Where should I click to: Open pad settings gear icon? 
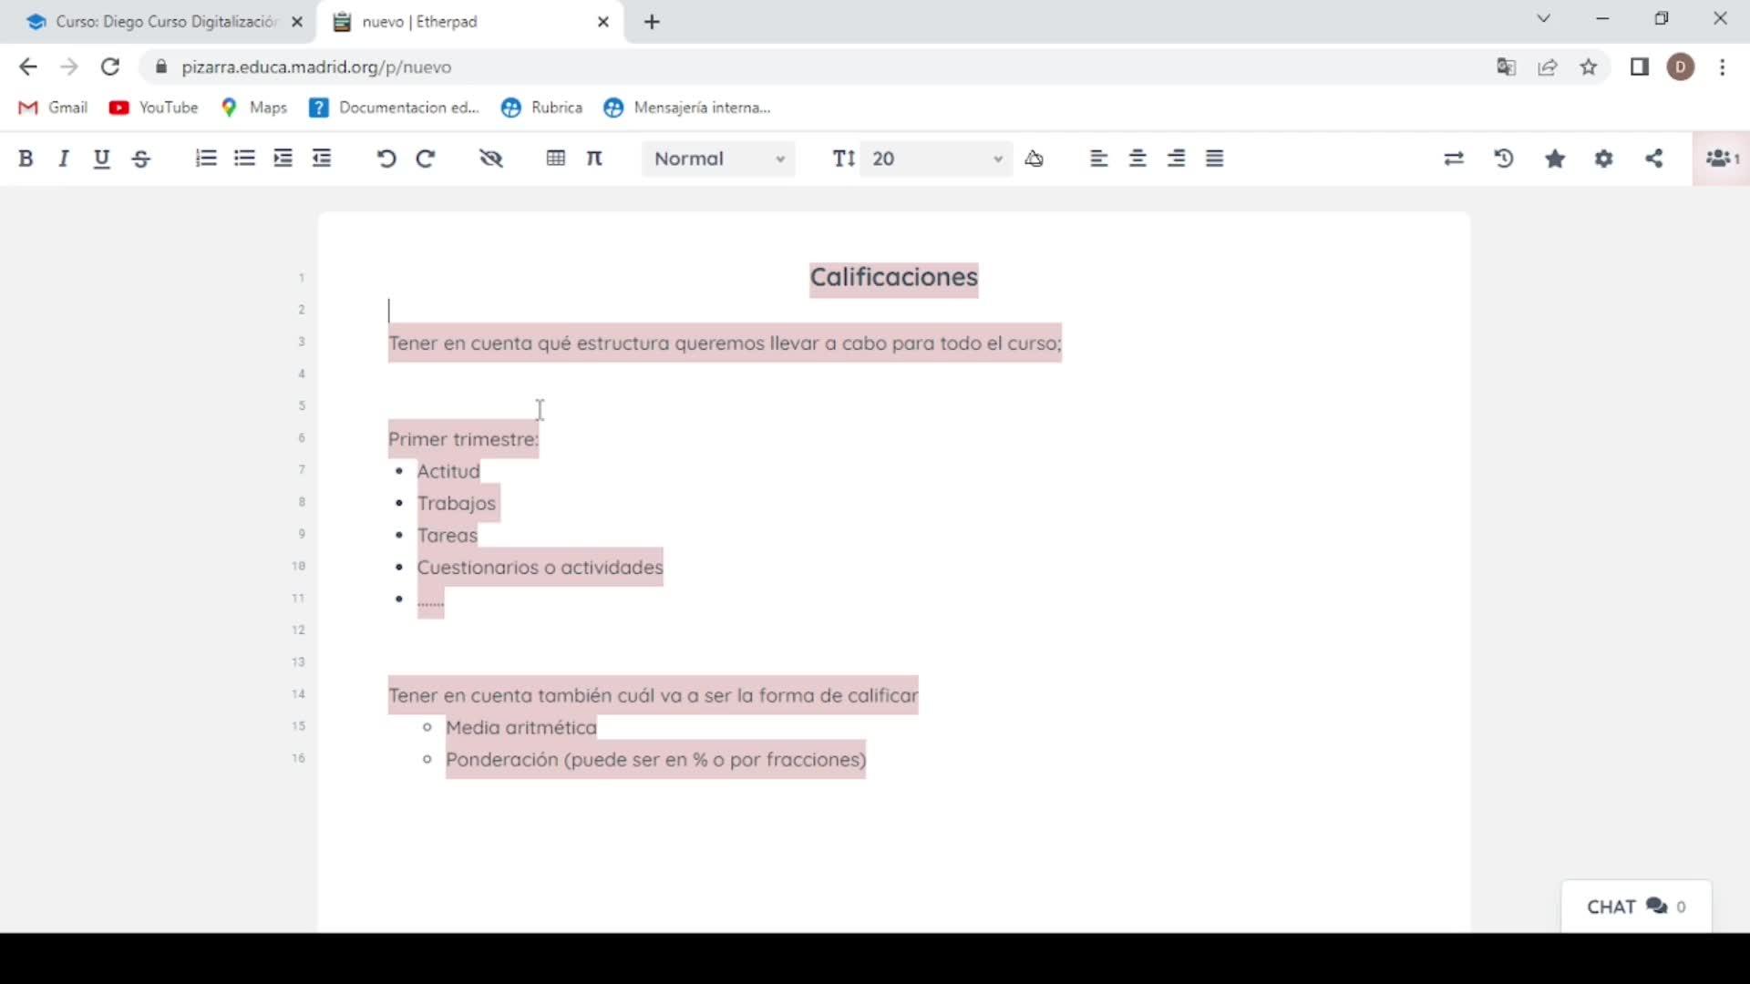tap(1604, 159)
